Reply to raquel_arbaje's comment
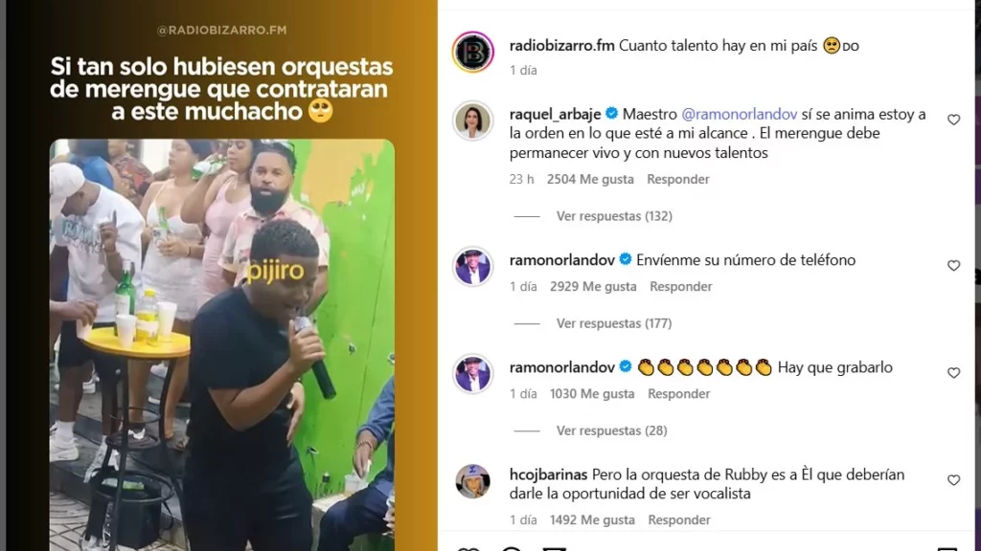 pyautogui.click(x=678, y=179)
